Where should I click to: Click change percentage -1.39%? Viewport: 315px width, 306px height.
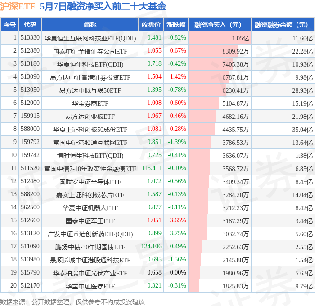coord(177,142)
